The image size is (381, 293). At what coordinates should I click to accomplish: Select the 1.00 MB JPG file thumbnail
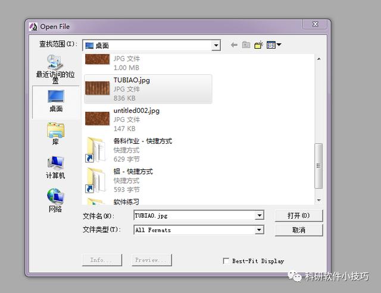click(x=97, y=59)
